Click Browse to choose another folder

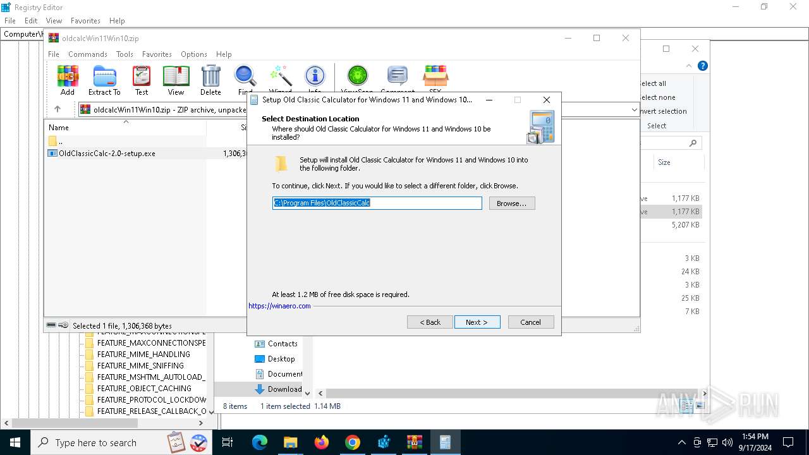point(512,203)
